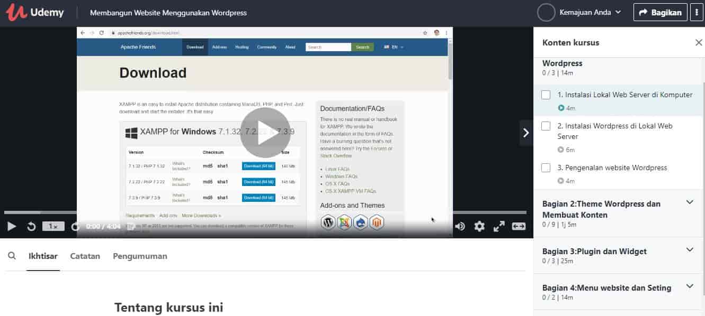Click the Konten kursus heading

coord(571,42)
